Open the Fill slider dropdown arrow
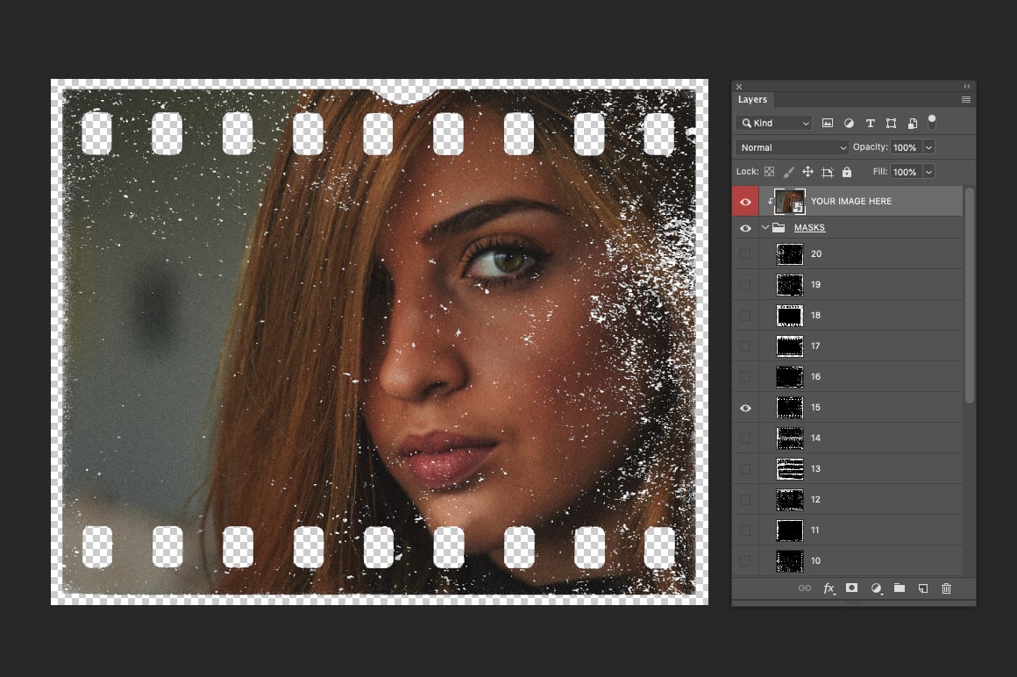Screen dimensions: 1017x677 [928, 172]
